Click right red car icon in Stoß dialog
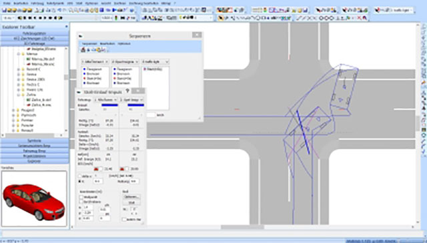This screenshot has width=427, height=243. (122, 169)
